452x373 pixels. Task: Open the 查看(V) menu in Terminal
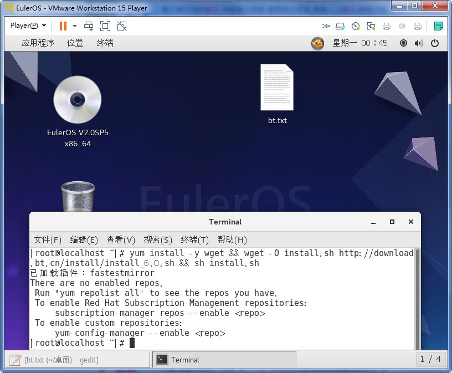click(x=121, y=240)
